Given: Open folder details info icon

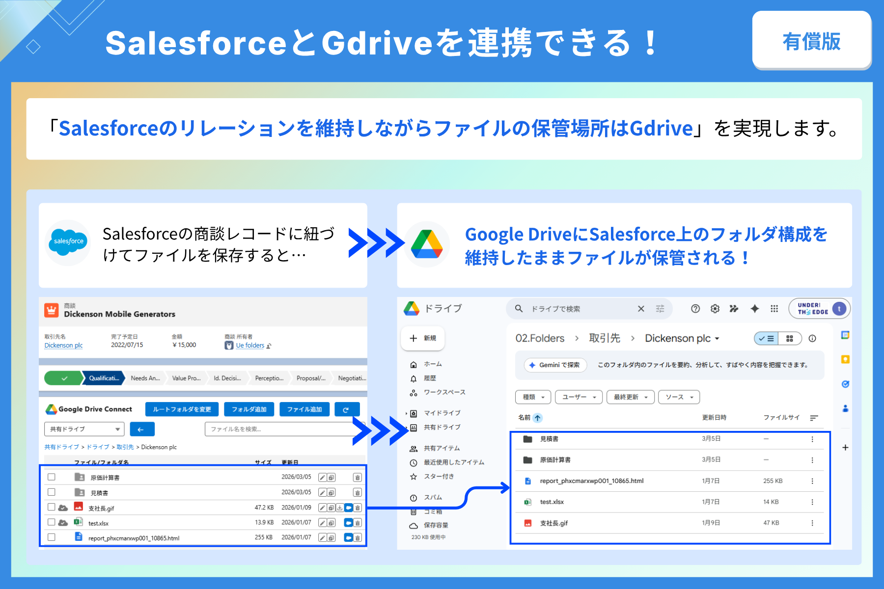Looking at the screenshot, I should [x=812, y=339].
